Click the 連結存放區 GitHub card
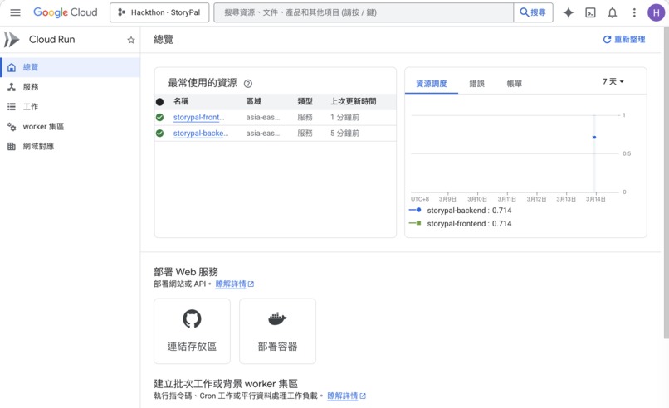This screenshot has height=408, width=669. pos(192,331)
